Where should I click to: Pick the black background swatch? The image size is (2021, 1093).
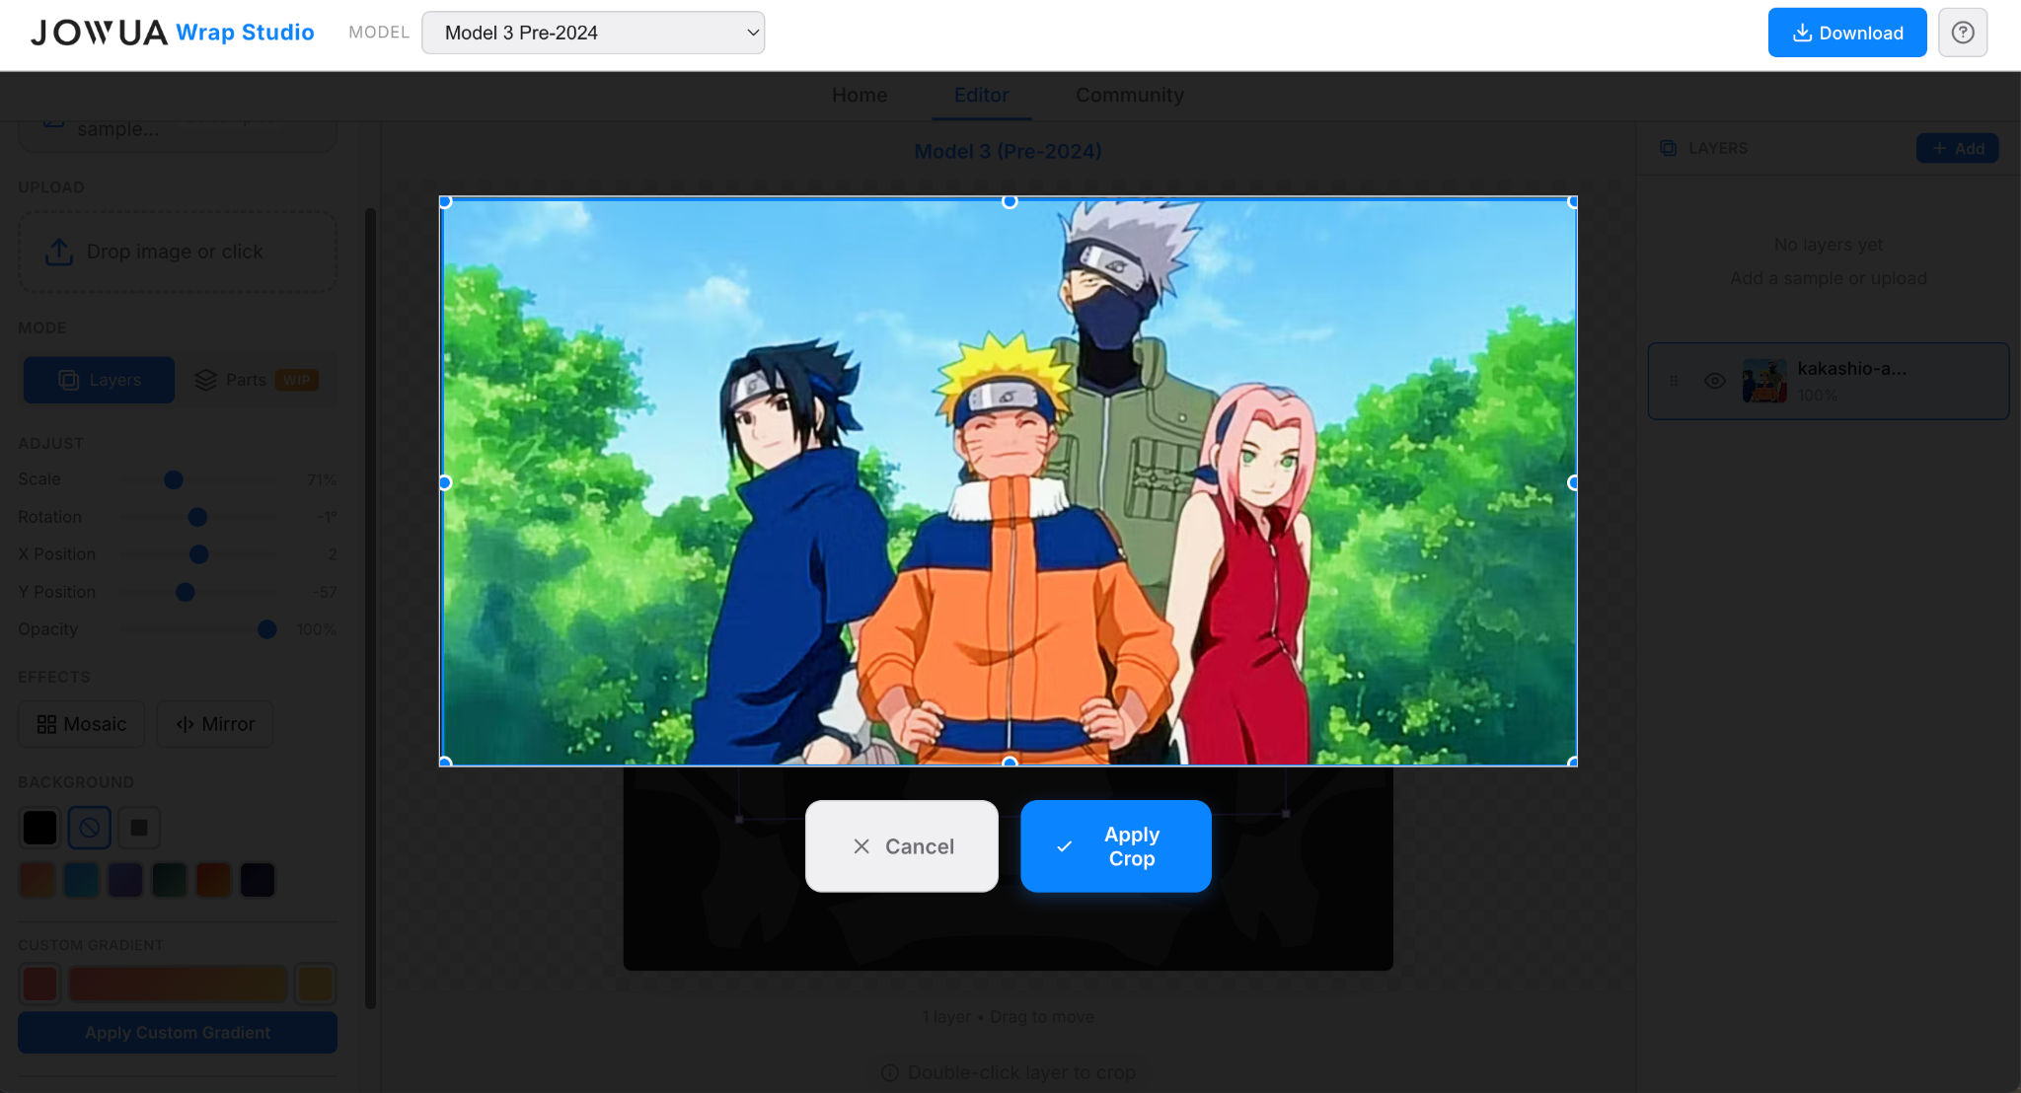[x=39, y=828]
